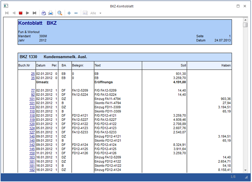Viewport: 252px width, 182px height.
Task: Zoom in with plus icon
Action: (69, 13)
